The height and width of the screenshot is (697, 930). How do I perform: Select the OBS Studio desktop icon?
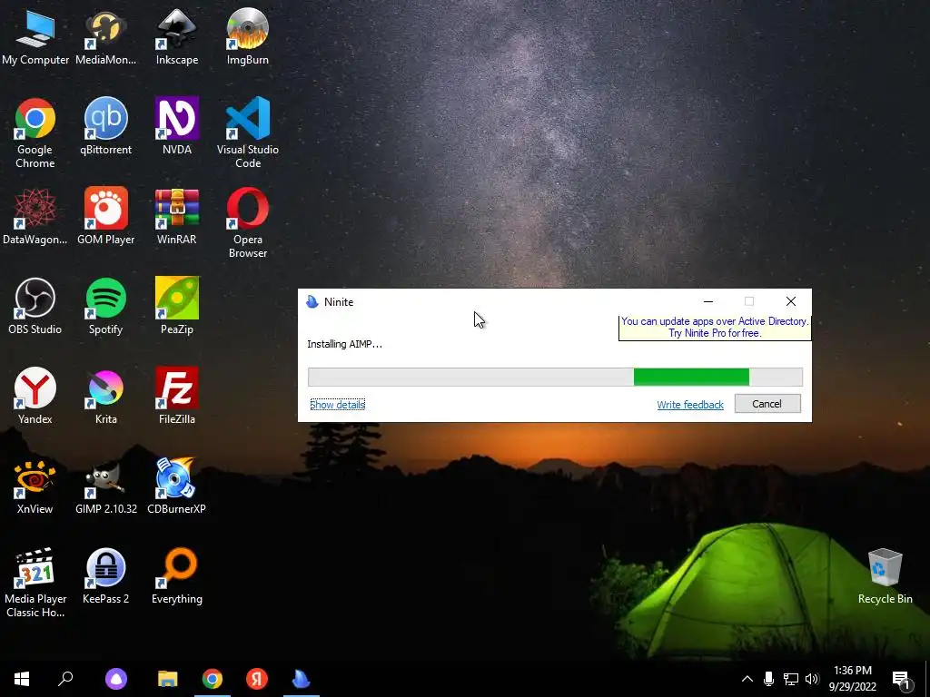click(35, 306)
